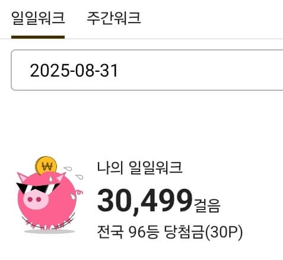Image resolution: width=283 pixels, height=260 pixels.
Task: Tap the pig's curly tail
Action: [x=80, y=192]
